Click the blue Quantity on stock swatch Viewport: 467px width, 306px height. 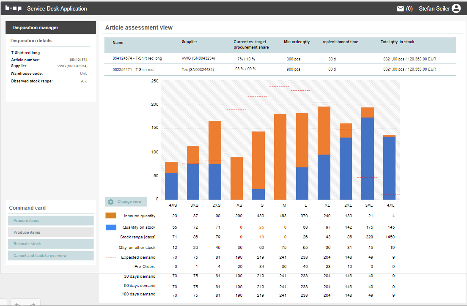pyautogui.click(x=111, y=227)
